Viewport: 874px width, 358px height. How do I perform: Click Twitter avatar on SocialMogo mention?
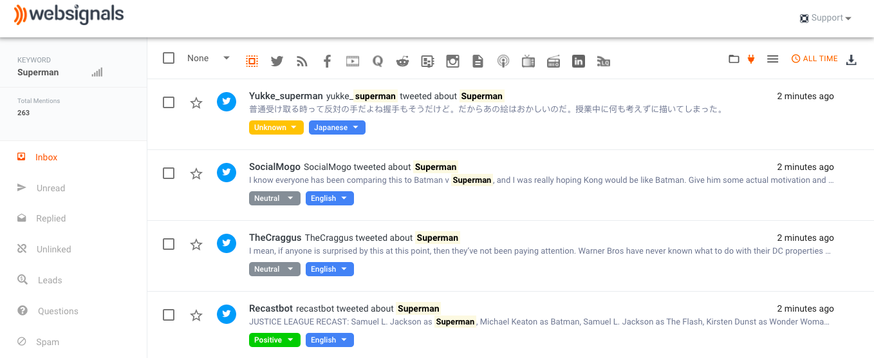[x=227, y=173]
